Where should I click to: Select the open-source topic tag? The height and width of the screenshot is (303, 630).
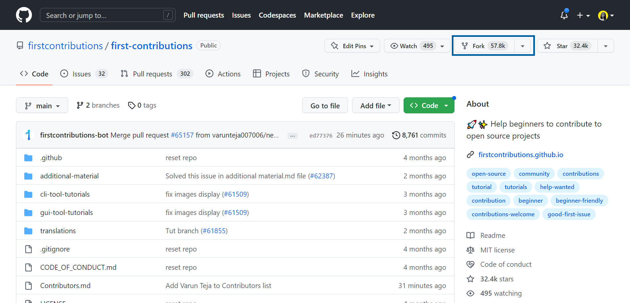(489, 174)
